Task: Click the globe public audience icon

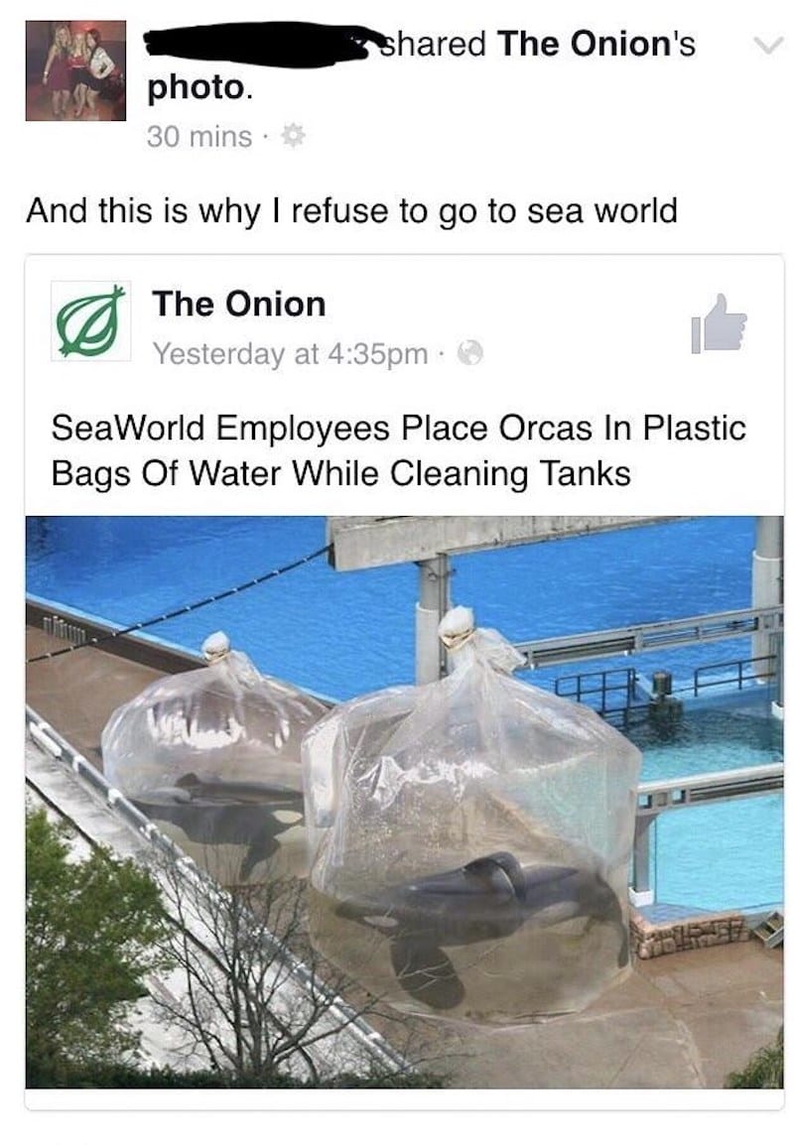Action: 470,354
